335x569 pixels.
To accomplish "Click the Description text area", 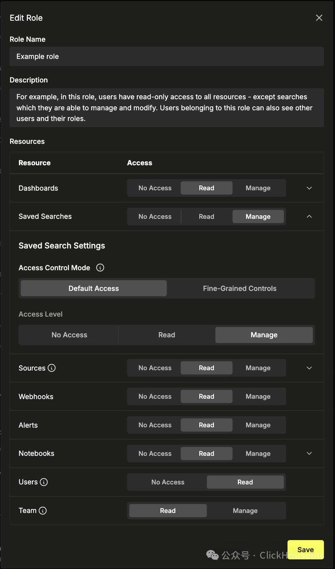I will coord(167,108).
